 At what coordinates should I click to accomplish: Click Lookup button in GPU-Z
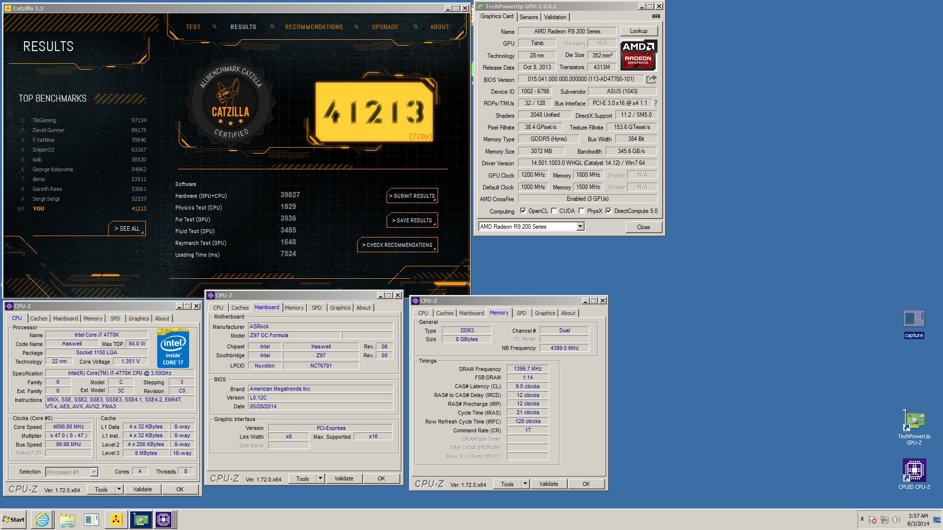638,31
